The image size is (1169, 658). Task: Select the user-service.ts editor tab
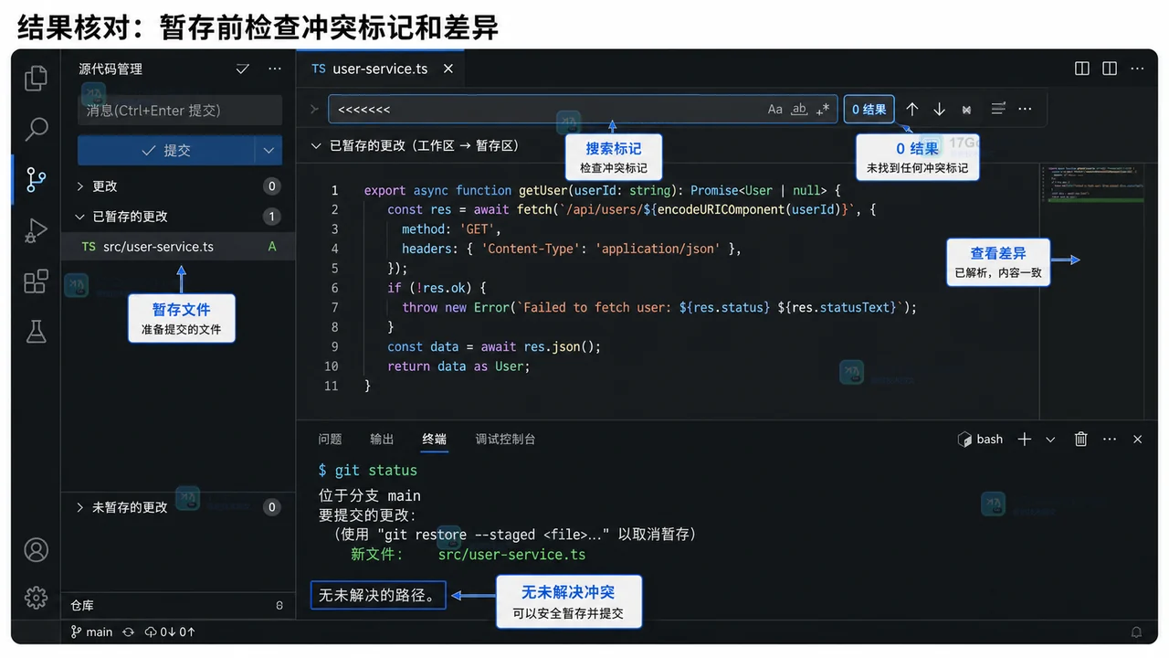381,69
